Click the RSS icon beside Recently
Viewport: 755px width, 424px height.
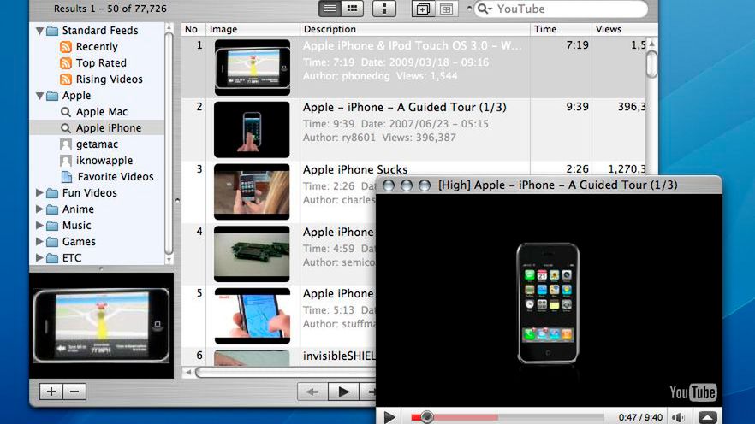[x=66, y=47]
